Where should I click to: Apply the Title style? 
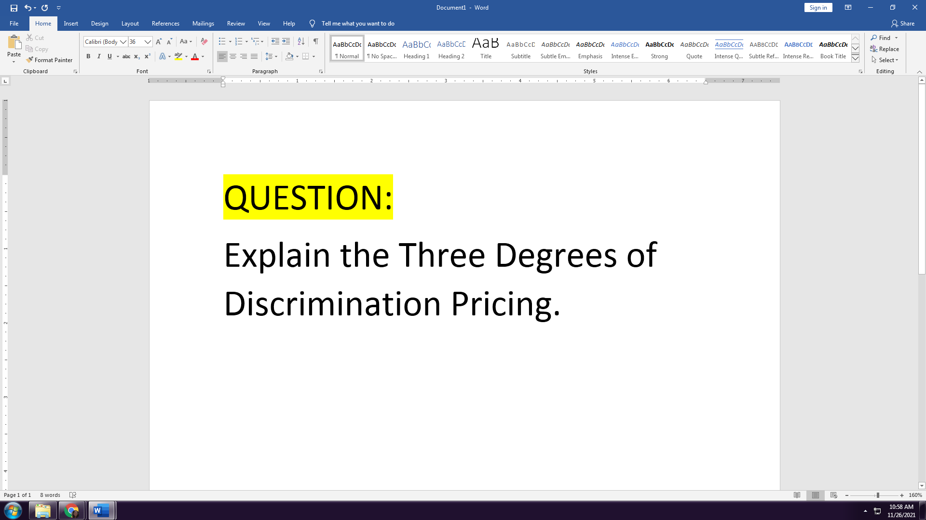[x=486, y=49]
